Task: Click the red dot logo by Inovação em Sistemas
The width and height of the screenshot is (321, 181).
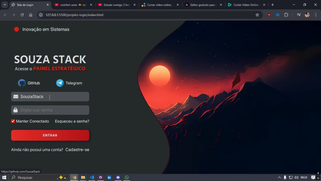Action: (x=17, y=29)
